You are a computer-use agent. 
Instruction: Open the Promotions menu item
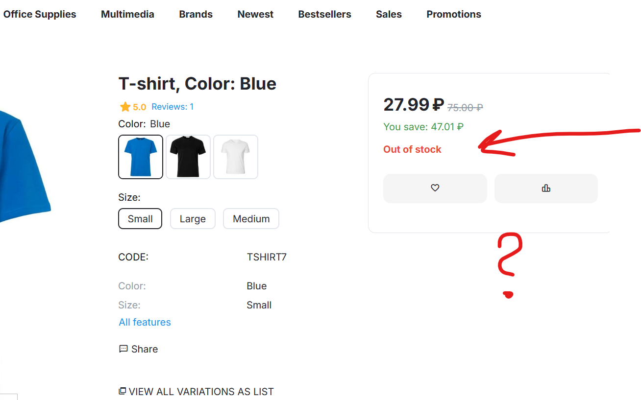point(453,14)
